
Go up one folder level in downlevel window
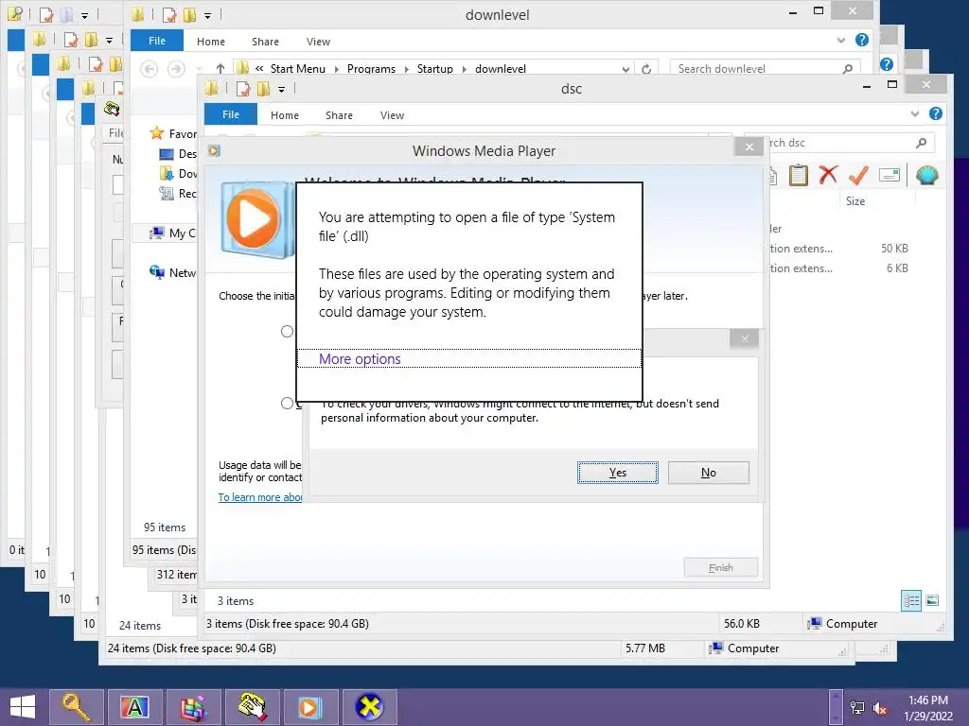(220, 68)
